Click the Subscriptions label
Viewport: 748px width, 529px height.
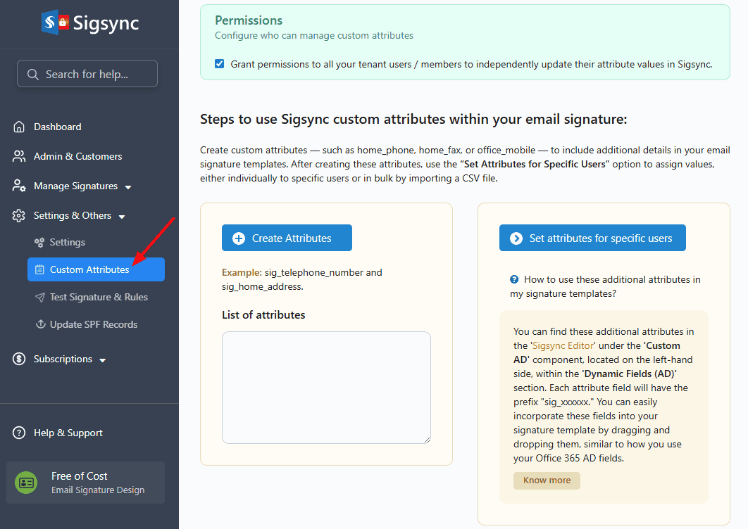pos(63,359)
